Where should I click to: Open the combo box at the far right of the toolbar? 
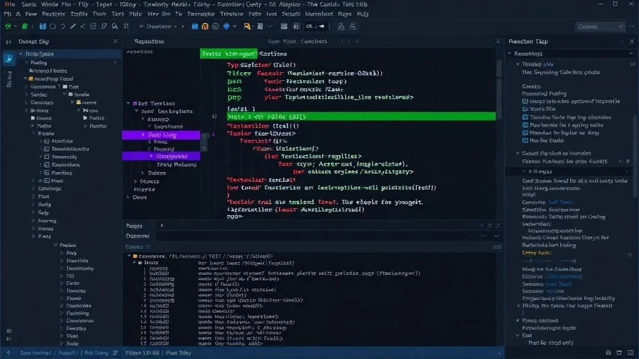point(599,26)
